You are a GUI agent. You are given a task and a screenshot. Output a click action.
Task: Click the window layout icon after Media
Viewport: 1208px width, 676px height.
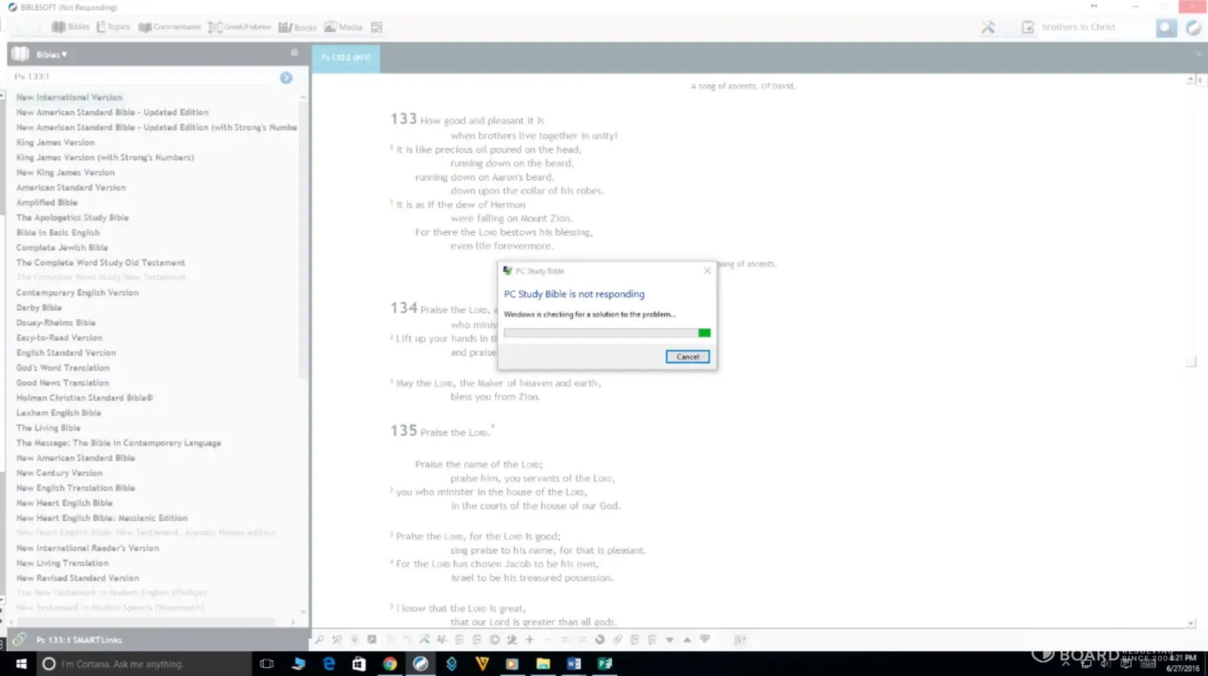pyautogui.click(x=377, y=28)
